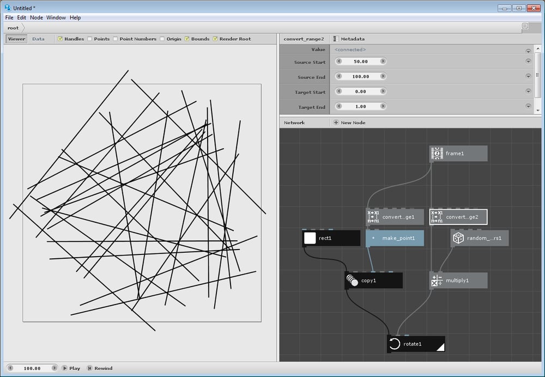Click the Target Start value field 0.00
The width and height of the screenshot is (545, 377).
361,91
